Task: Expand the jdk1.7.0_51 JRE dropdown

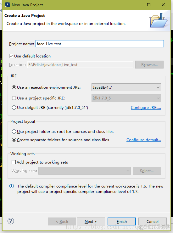Action: (126, 98)
